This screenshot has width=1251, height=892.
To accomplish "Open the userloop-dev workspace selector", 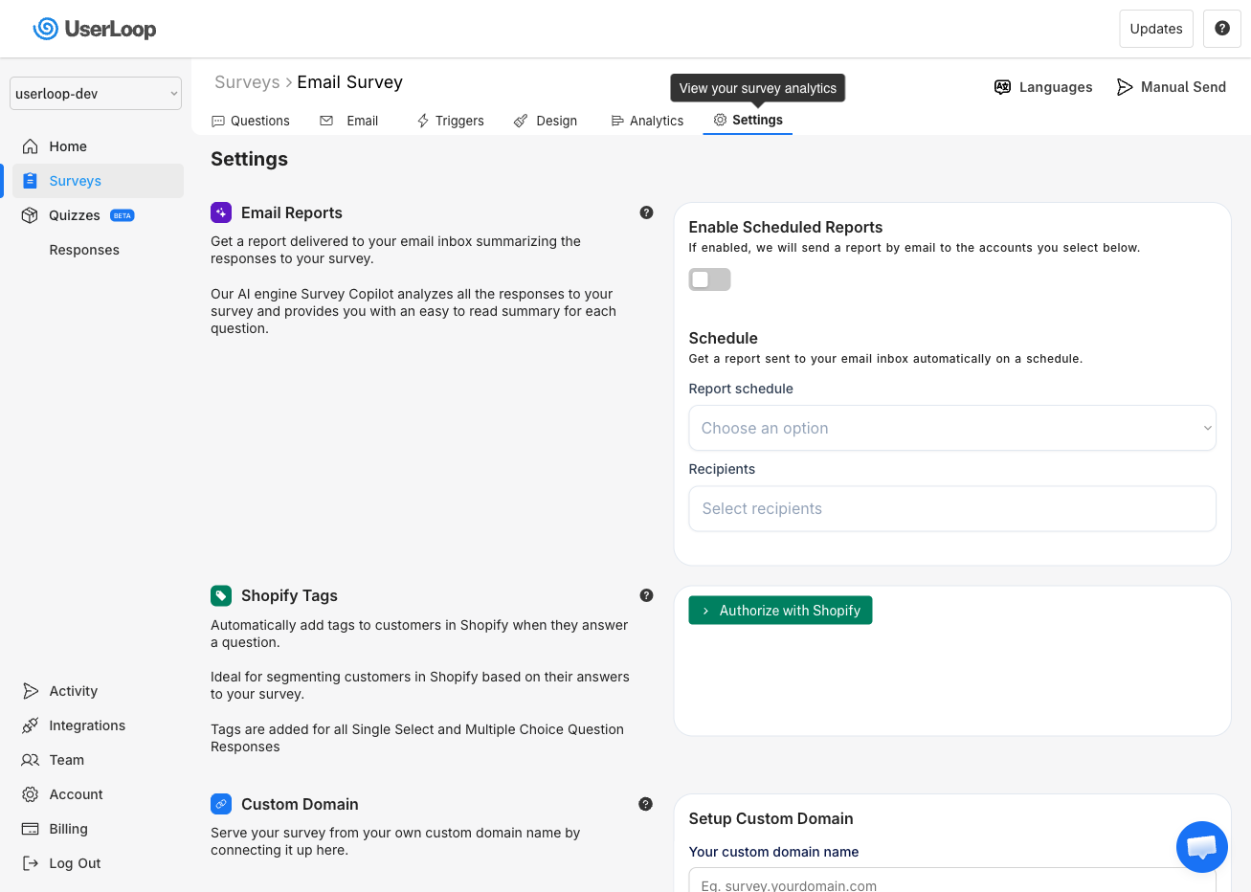I will coord(96,93).
